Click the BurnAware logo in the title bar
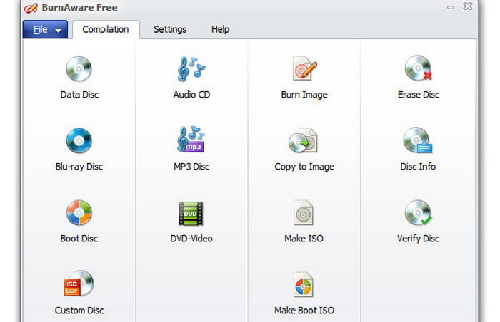500x322 pixels. pyautogui.click(x=31, y=8)
